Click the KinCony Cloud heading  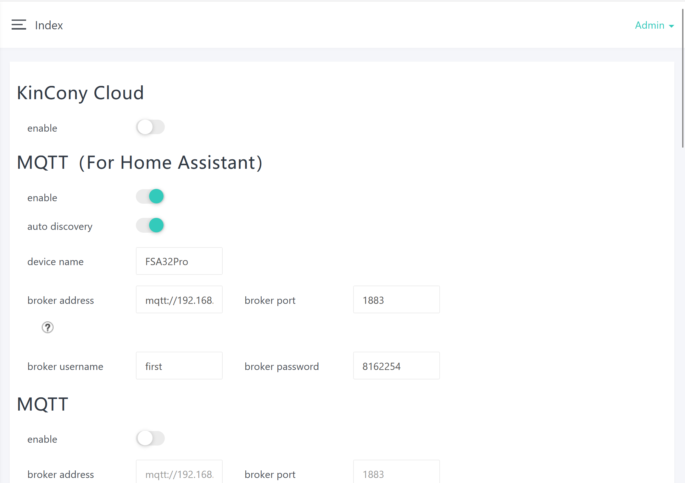point(80,93)
